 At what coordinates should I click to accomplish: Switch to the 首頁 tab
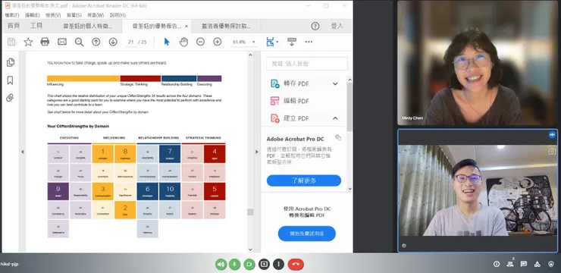pyautogui.click(x=14, y=26)
